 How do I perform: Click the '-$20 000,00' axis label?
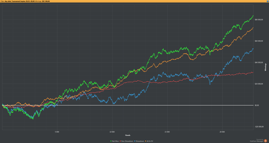(259, 127)
